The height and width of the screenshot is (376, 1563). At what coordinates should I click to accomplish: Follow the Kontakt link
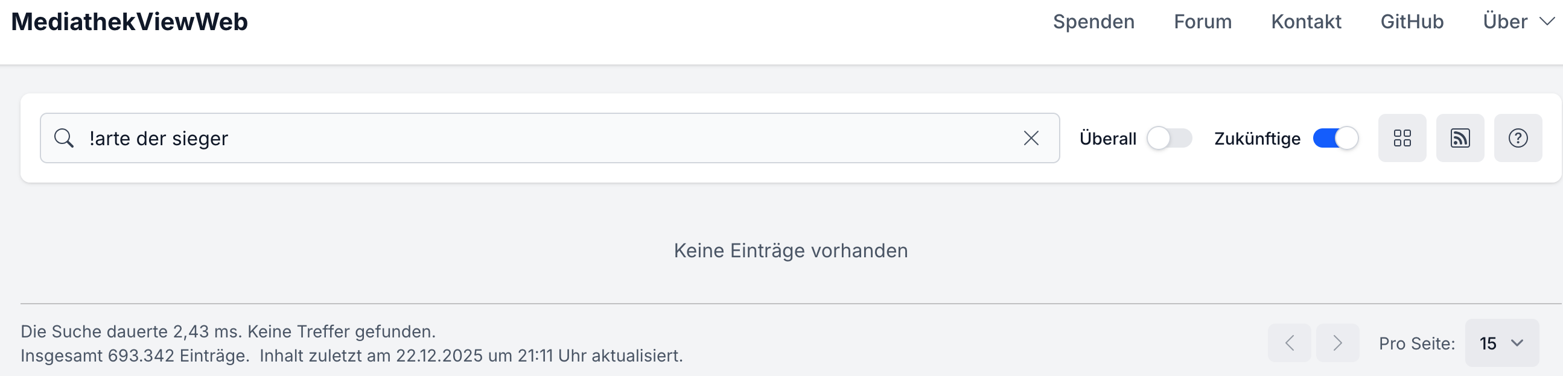click(x=1306, y=22)
